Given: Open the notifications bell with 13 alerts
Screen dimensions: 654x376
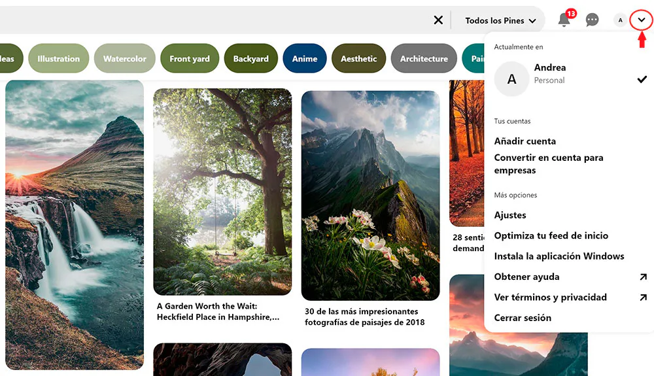Looking at the screenshot, I should point(564,19).
